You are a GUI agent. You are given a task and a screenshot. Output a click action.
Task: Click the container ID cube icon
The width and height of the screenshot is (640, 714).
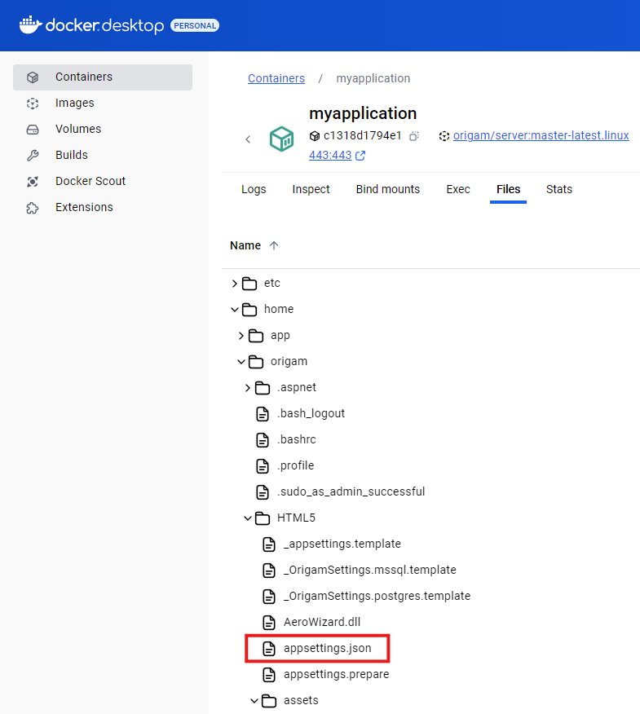click(315, 136)
